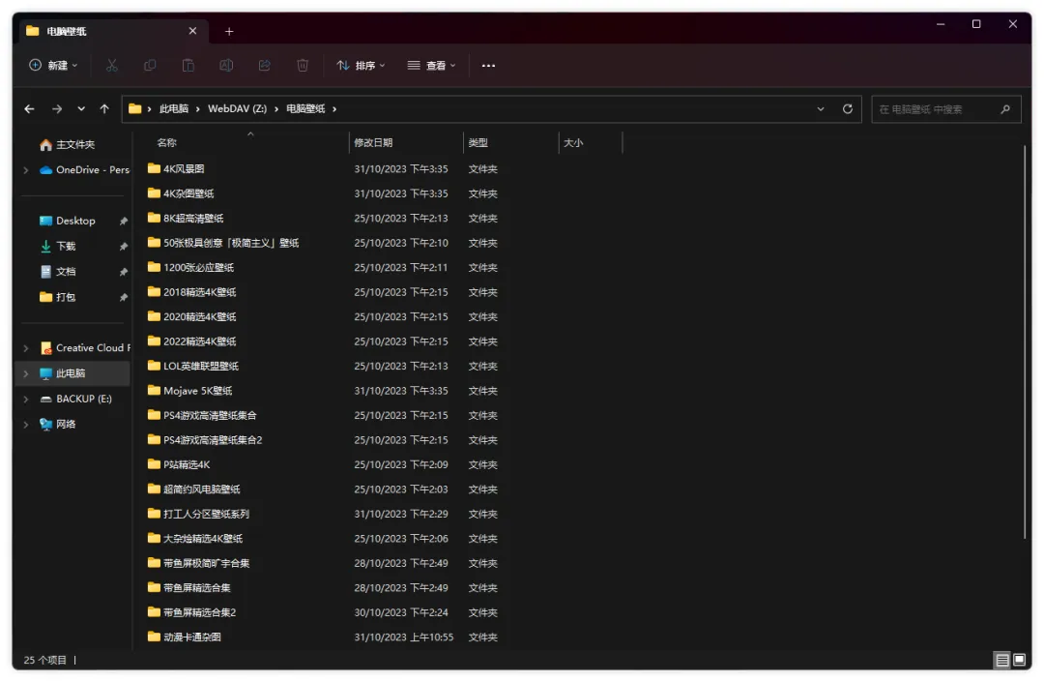Click WebDAV (Z:) in the address path
The width and height of the screenshot is (1044, 682).
[x=237, y=109]
